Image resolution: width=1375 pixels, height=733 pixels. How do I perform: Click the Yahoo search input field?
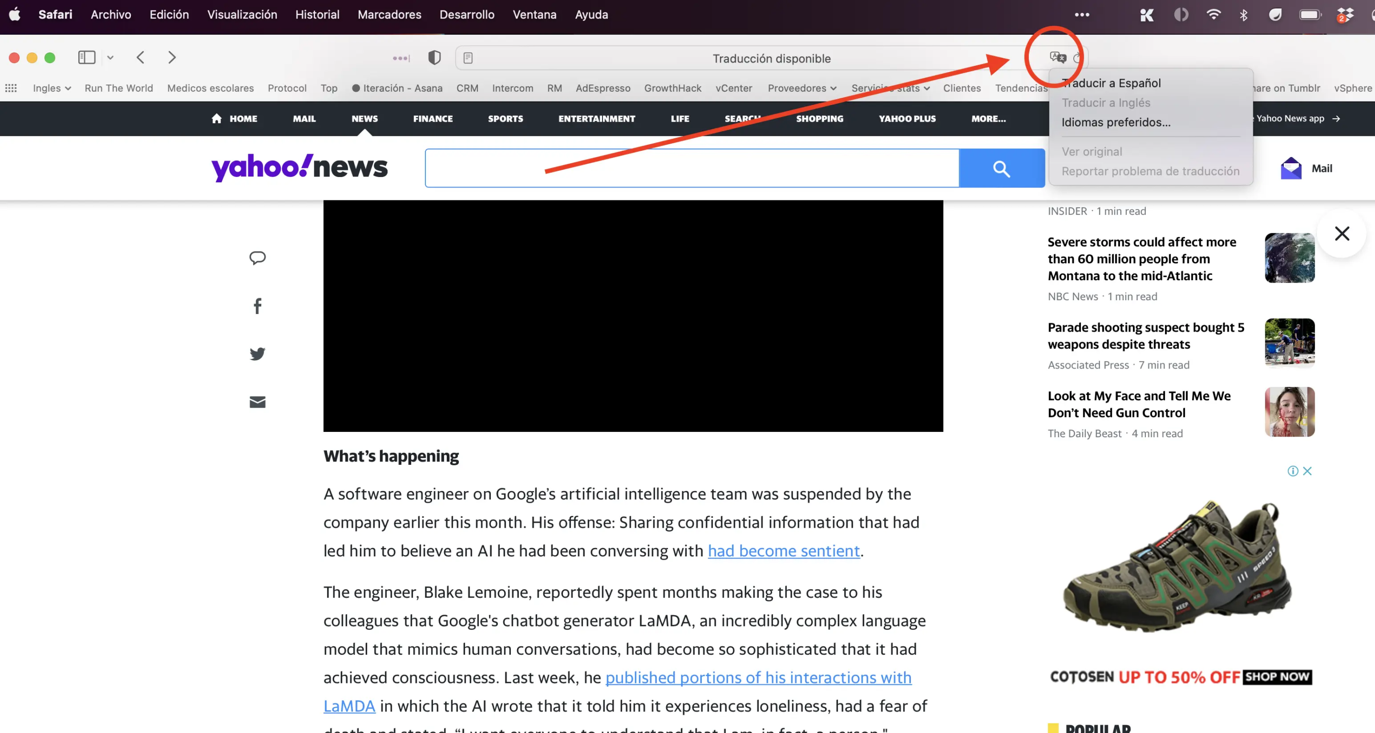click(x=692, y=168)
